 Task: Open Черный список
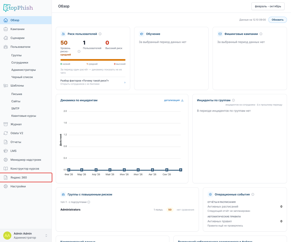coord(22,77)
